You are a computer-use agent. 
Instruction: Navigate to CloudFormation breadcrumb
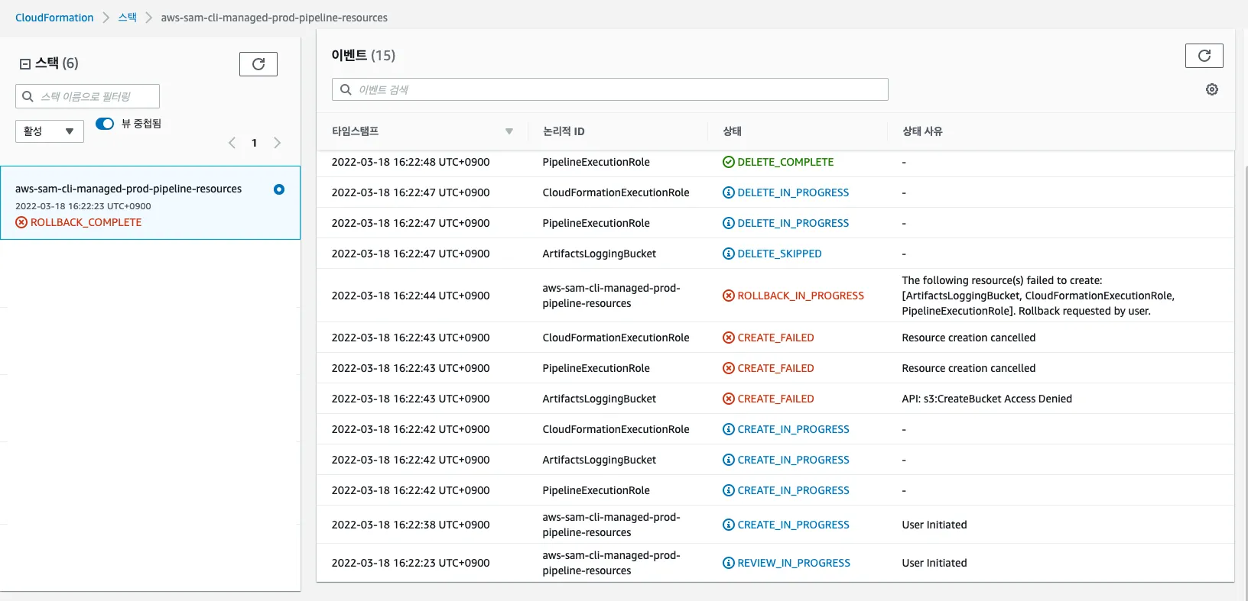(x=54, y=18)
